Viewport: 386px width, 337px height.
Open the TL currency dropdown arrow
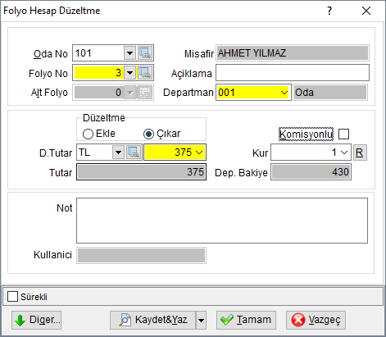point(118,153)
